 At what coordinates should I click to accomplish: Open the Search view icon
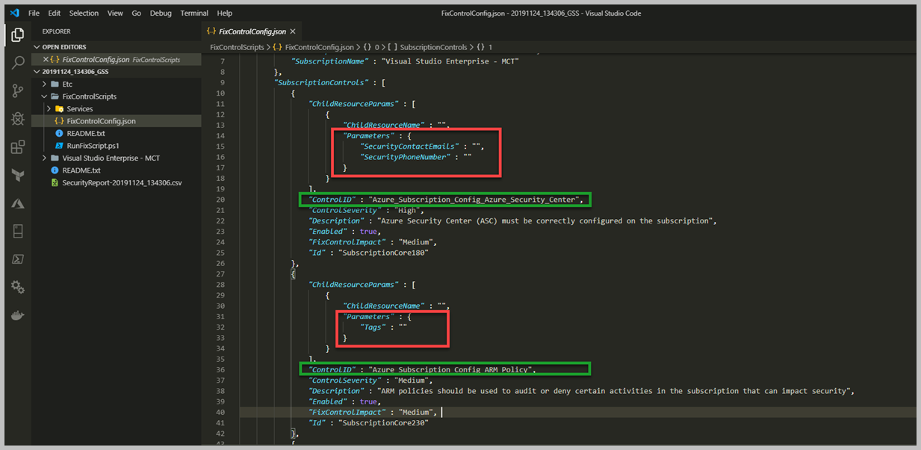point(18,63)
